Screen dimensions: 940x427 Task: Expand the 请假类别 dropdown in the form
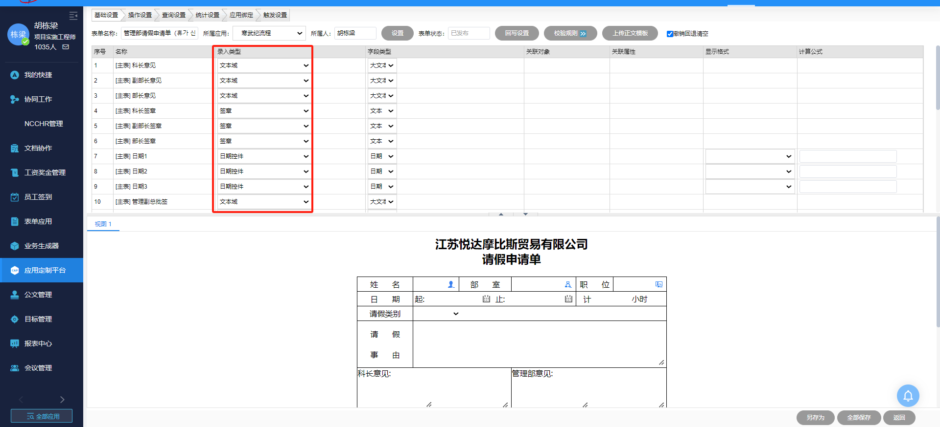point(456,314)
